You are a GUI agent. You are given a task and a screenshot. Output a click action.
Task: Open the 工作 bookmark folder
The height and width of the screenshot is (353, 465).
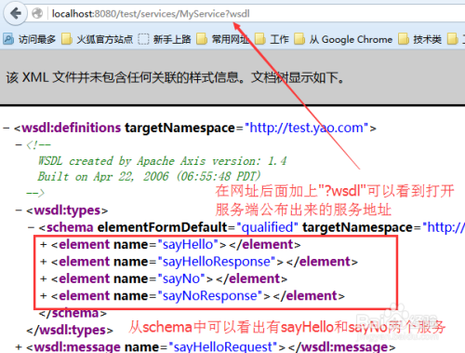coord(272,39)
